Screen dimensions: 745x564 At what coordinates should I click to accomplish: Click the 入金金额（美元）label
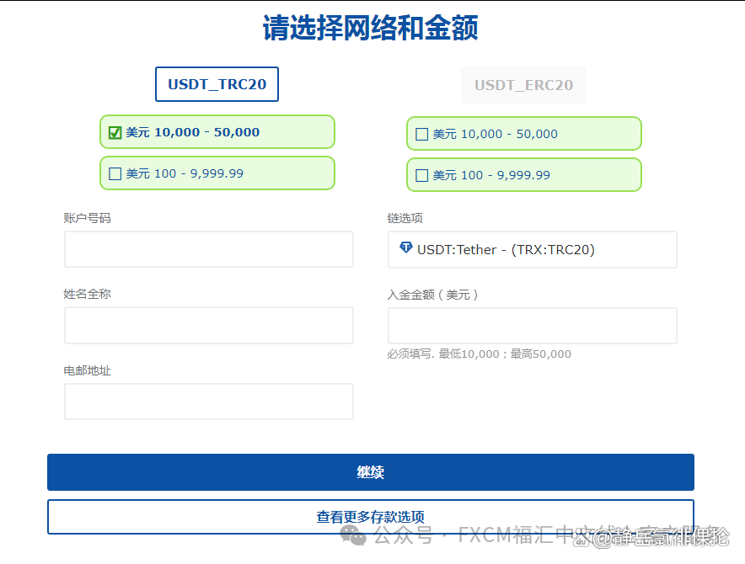432,295
